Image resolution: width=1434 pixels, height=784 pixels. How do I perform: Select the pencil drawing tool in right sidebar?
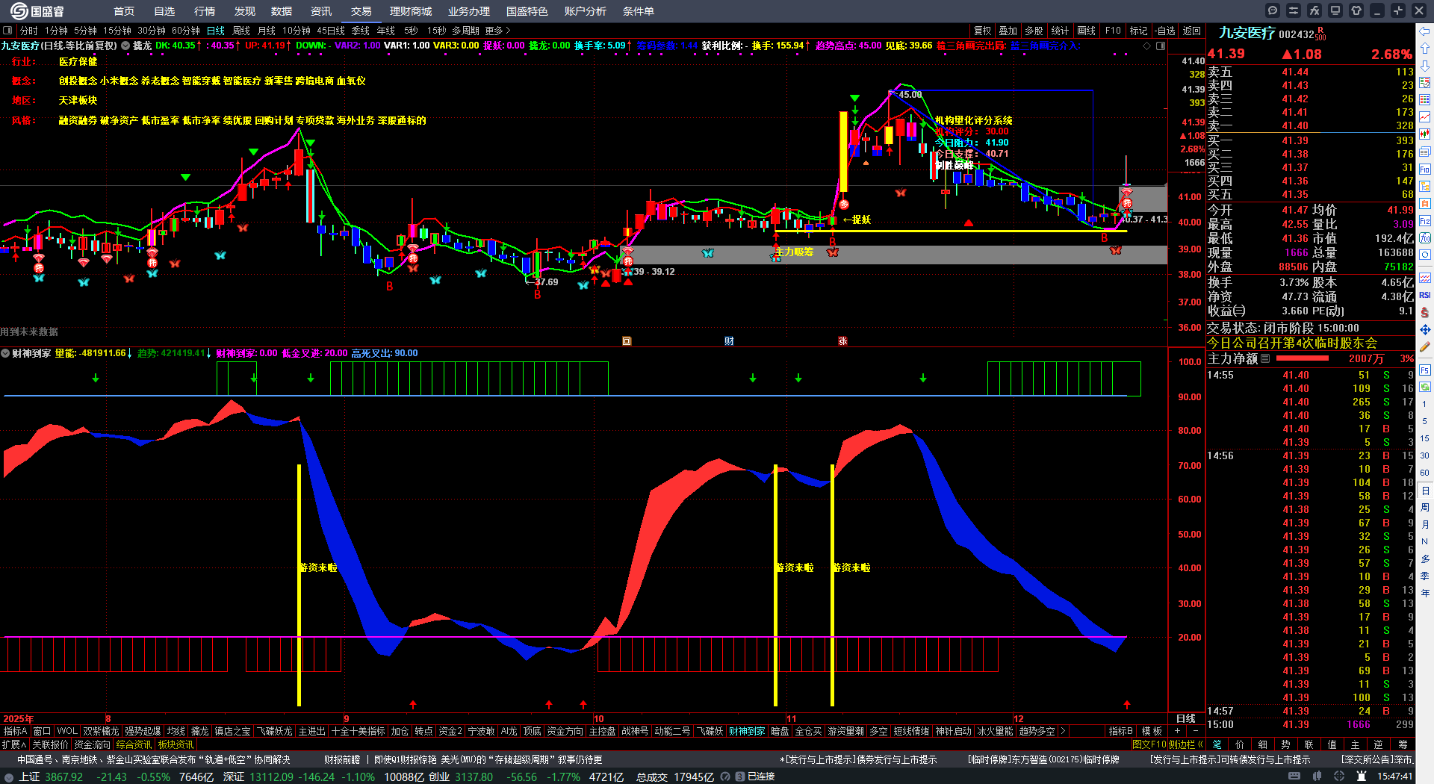coord(1425,346)
